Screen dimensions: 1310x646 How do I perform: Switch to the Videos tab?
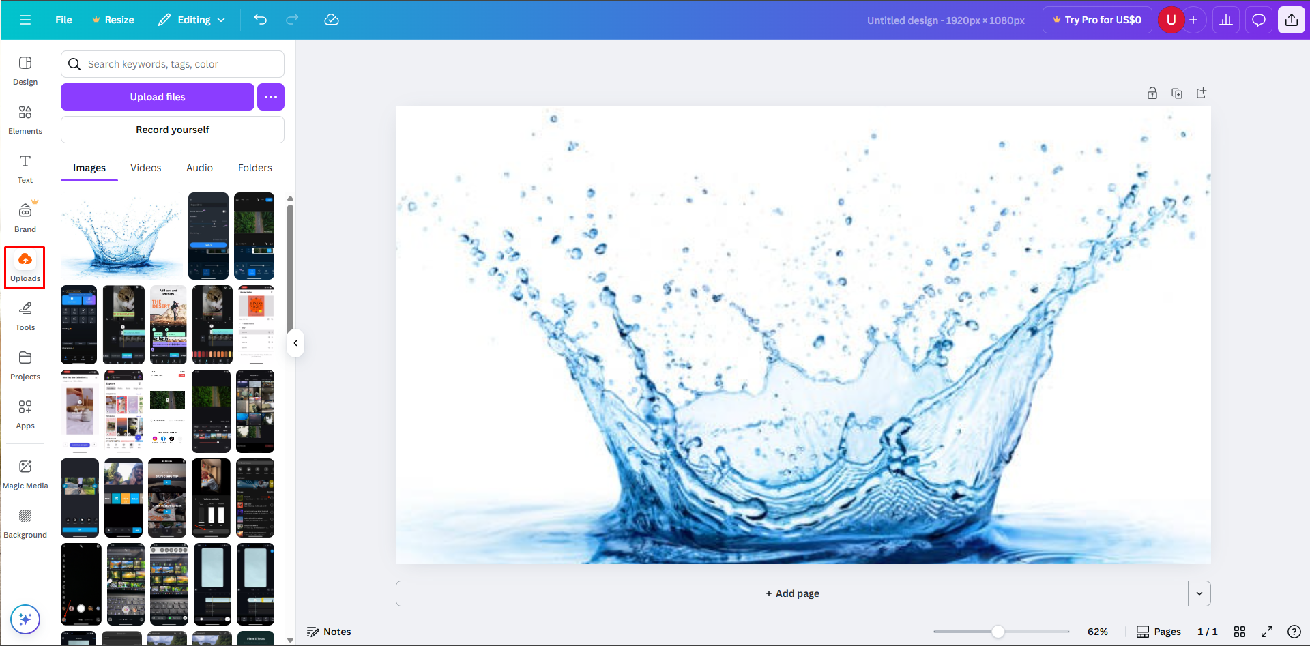point(145,167)
